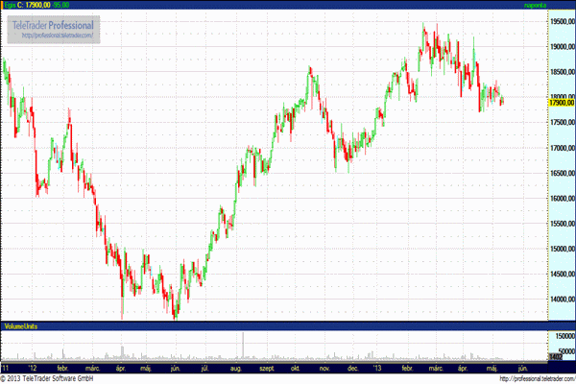This screenshot has height=384, width=576.
Task: Click the aug. label on time axis
Action: pos(235,367)
